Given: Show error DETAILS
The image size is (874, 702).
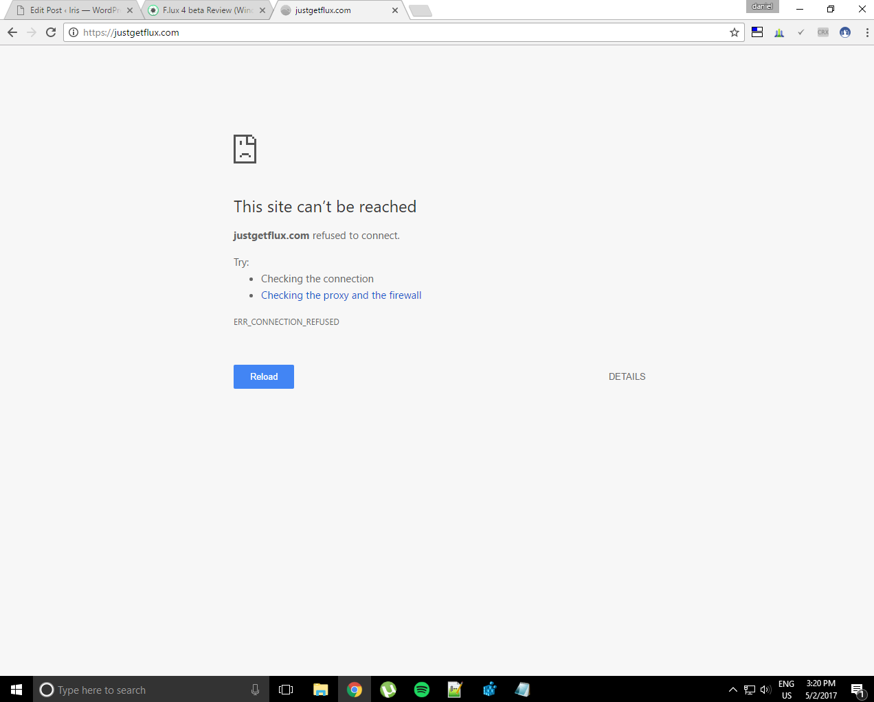Looking at the screenshot, I should [x=627, y=376].
